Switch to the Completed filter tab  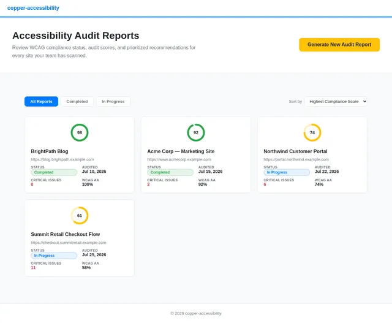pos(77,101)
